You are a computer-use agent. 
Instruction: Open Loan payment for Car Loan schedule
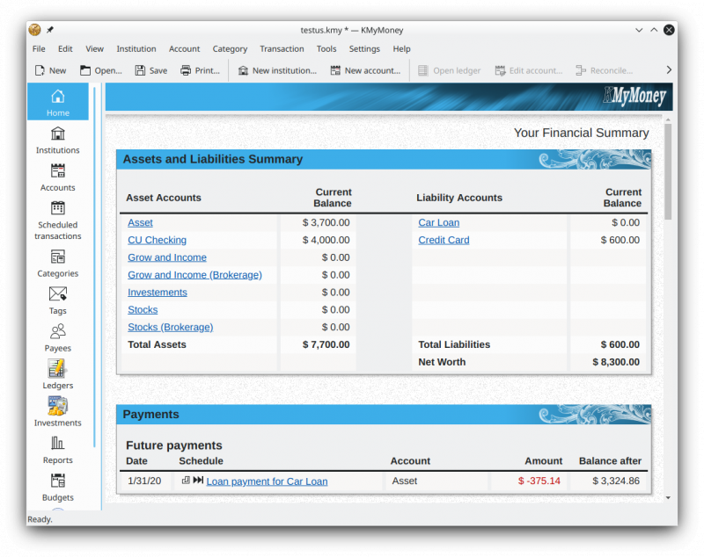point(267,481)
